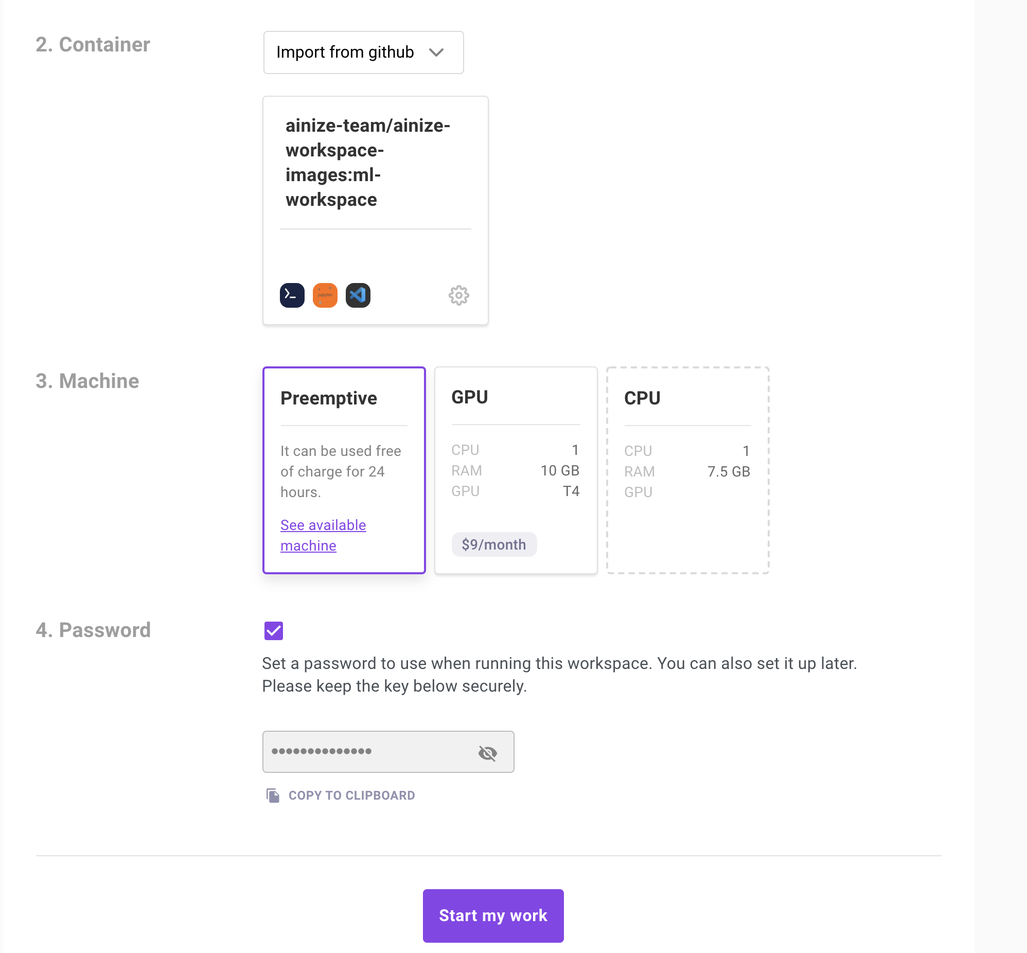Click the copy-to-clipboard document icon
Viewport: 1027px width, 953px height.
[272, 795]
